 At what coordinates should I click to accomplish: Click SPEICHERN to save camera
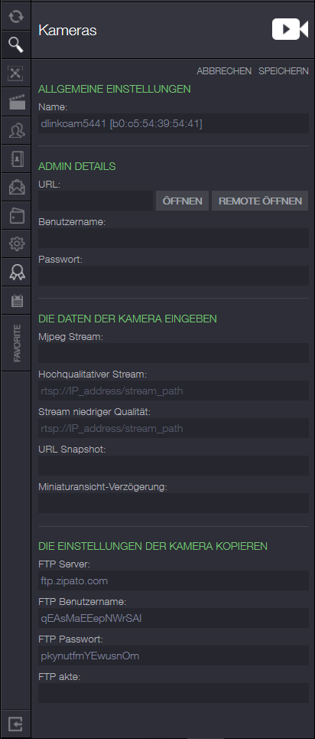(x=284, y=71)
